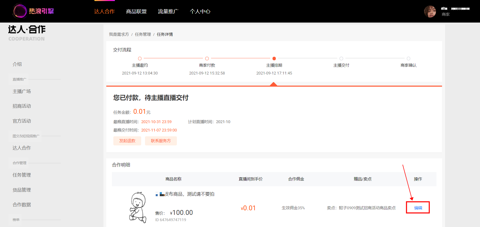Open 主播广场 in the sidebar
This screenshot has height=227, width=480.
(22, 91)
